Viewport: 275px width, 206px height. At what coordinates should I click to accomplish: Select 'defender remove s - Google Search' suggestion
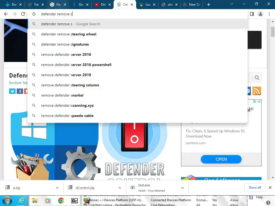coord(137,24)
